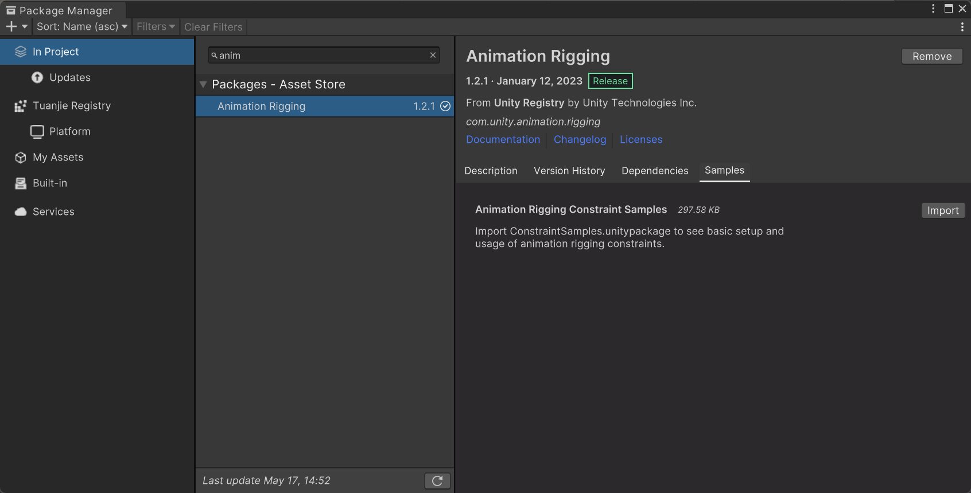The image size is (971, 493).
Task: Open the Sort: Name (asc) dropdown
Action: coord(81,26)
